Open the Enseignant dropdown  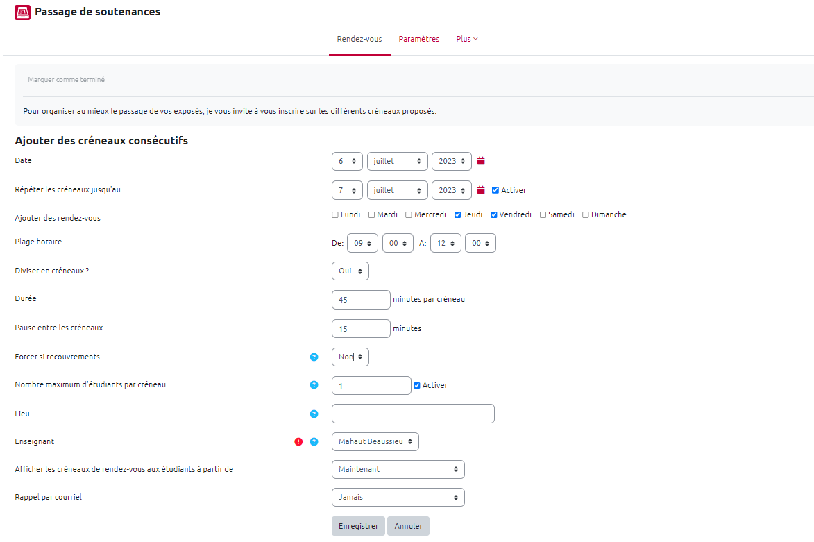(x=375, y=442)
